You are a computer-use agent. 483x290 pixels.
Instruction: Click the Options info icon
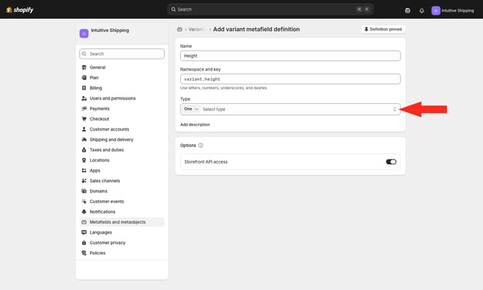pyautogui.click(x=200, y=146)
